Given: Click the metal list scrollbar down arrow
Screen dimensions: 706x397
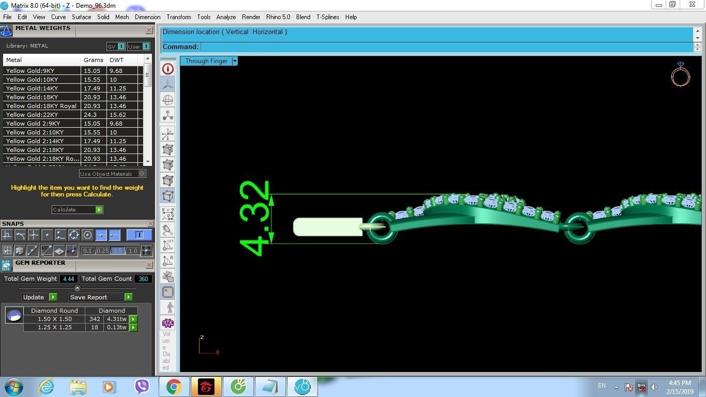Looking at the screenshot, I should tap(148, 162).
